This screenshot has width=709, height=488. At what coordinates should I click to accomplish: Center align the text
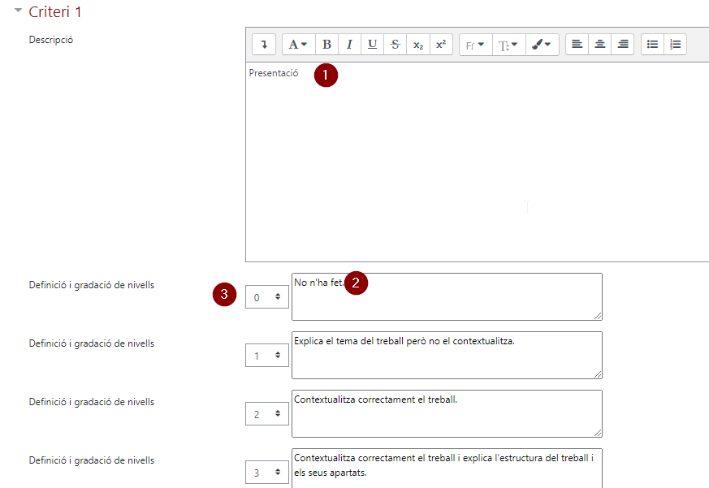point(600,45)
